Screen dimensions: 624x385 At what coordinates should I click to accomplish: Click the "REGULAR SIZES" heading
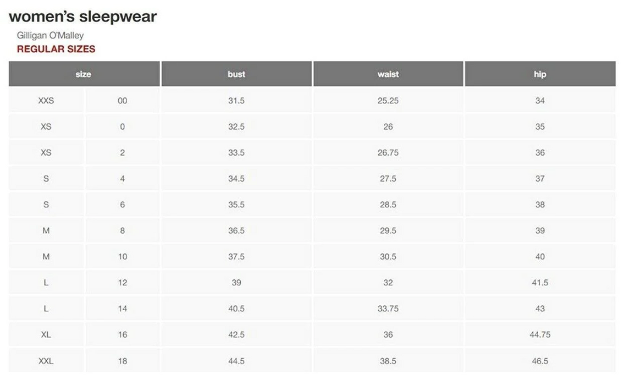pyautogui.click(x=56, y=49)
